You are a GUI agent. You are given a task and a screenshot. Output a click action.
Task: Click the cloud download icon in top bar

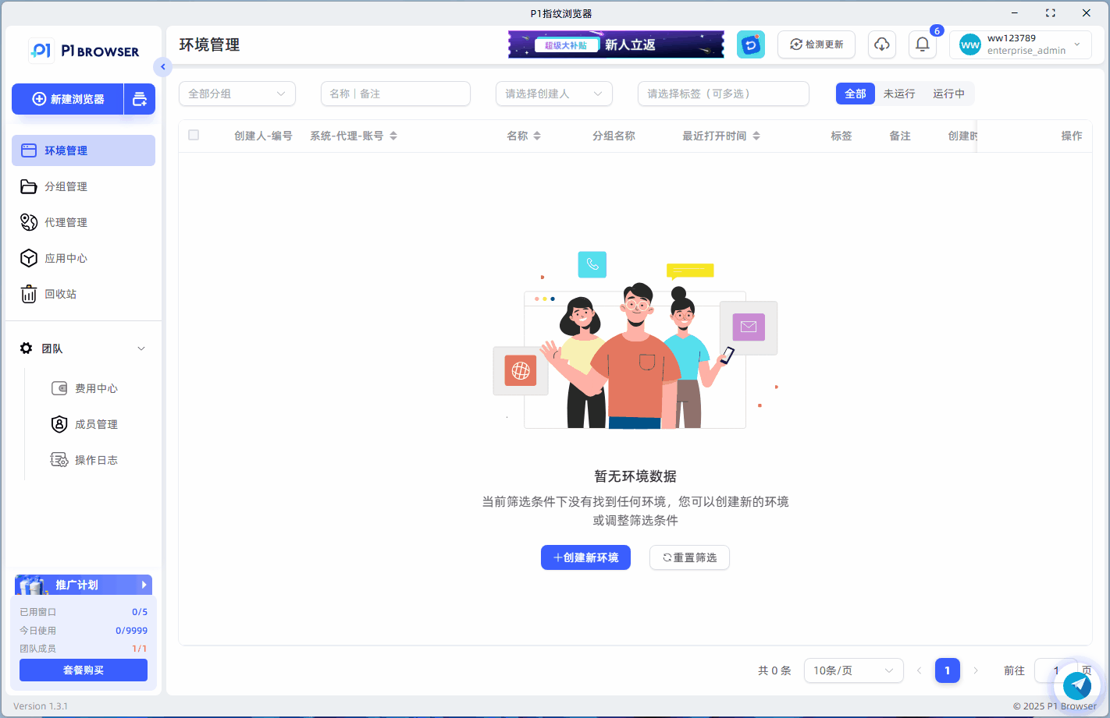[x=882, y=44]
